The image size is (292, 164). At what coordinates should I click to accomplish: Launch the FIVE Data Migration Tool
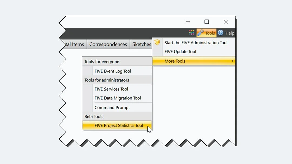click(x=117, y=98)
